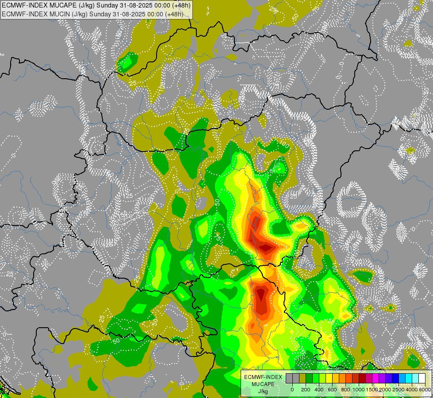Click the '1500' legend scale value
This screenshot has width=433, height=398.
point(372,390)
